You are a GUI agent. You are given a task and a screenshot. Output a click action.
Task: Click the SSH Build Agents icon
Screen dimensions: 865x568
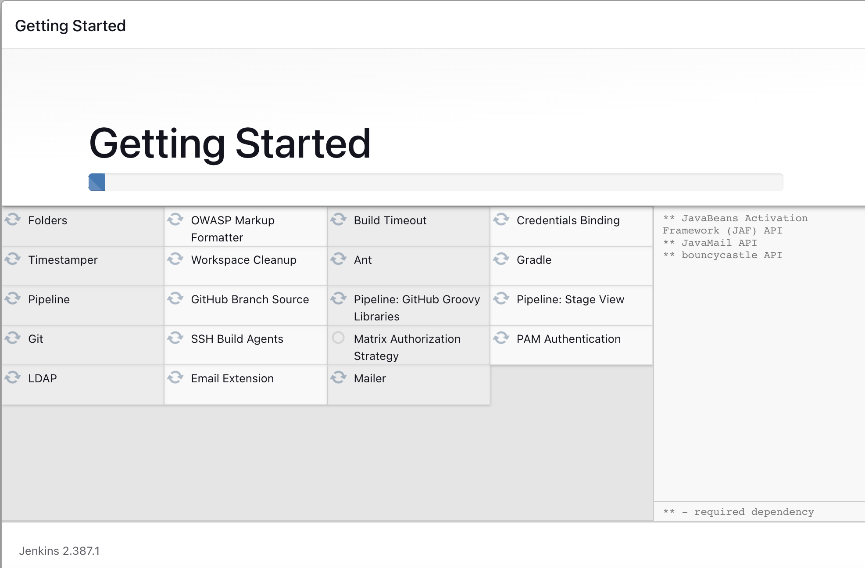[175, 338]
